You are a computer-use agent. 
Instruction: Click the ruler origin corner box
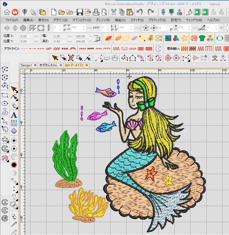click(23, 71)
